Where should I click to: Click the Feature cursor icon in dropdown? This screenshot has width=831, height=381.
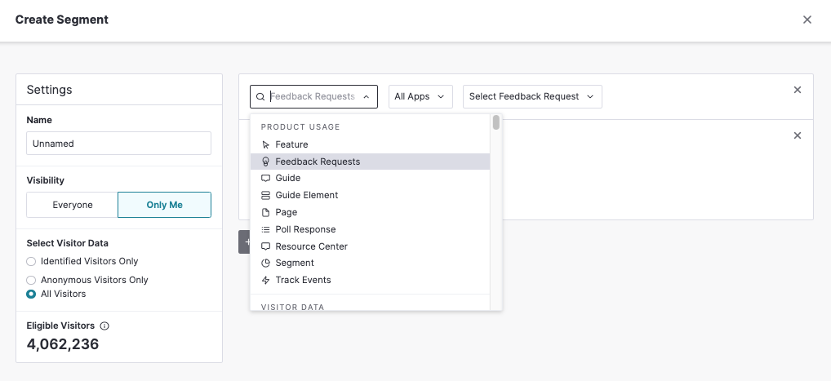[265, 144]
